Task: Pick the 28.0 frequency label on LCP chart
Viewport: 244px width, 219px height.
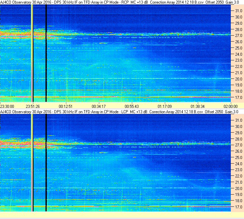Action: 239,139
